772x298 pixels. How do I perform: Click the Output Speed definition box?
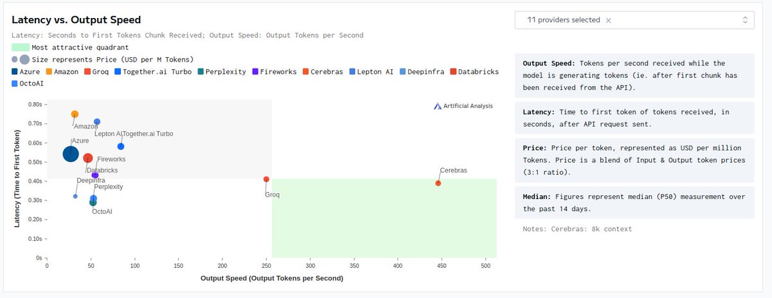634,75
